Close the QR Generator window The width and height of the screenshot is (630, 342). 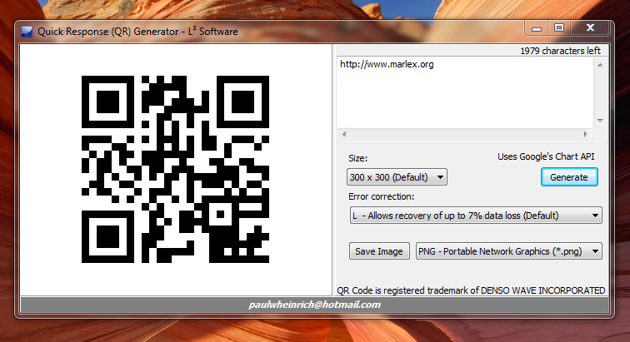pos(590,28)
